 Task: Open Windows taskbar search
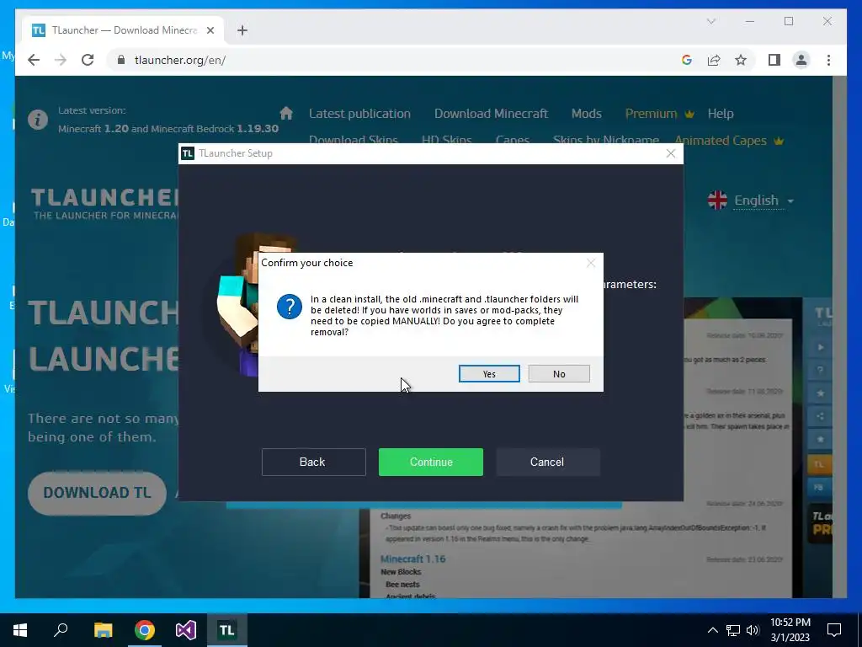[x=61, y=630]
